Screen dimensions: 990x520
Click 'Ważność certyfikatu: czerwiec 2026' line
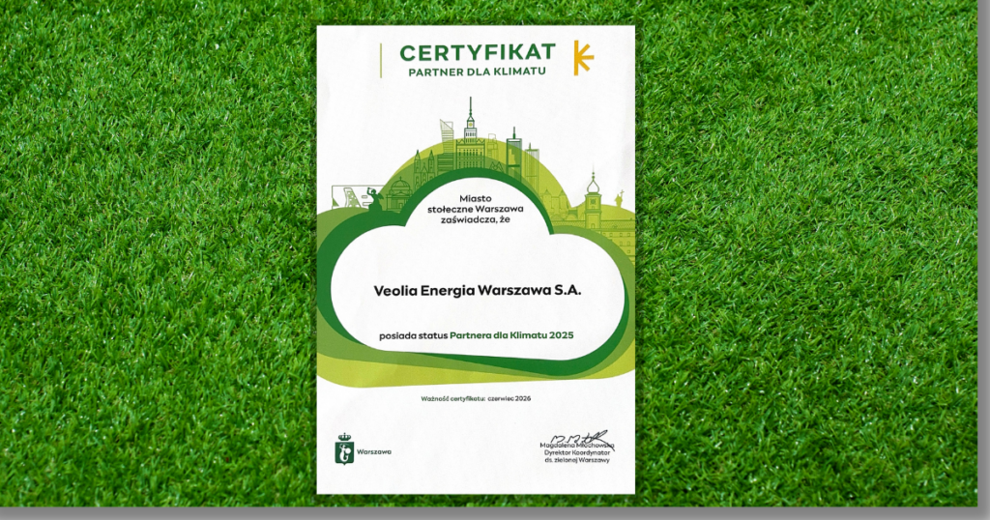click(476, 398)
